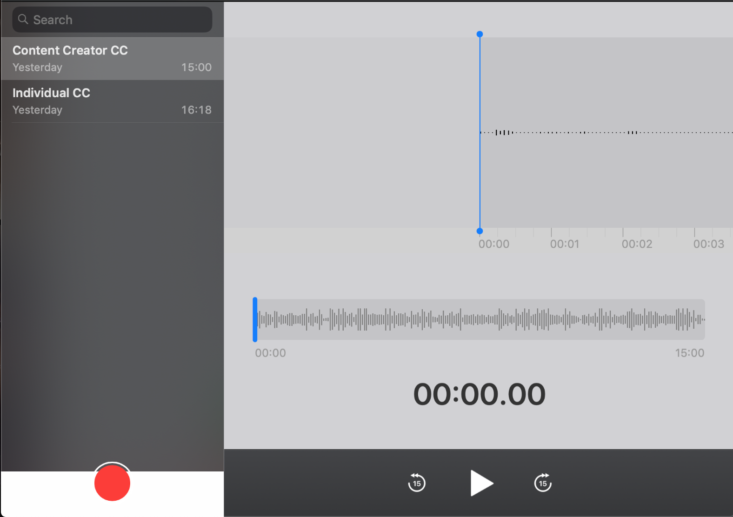Click the 15:00 overview end time label
733x517 pixels.
click(689, 353)
